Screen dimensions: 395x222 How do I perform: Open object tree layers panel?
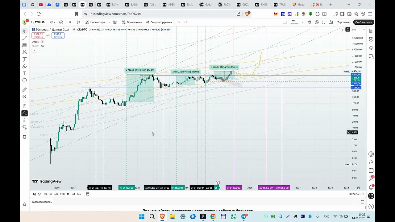(x=371, y=48)
